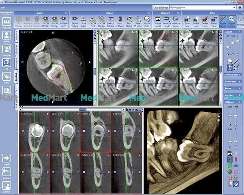Click the Reset View tool
Viewport: 244px width, 195px height.
click(x=214, y=21)
